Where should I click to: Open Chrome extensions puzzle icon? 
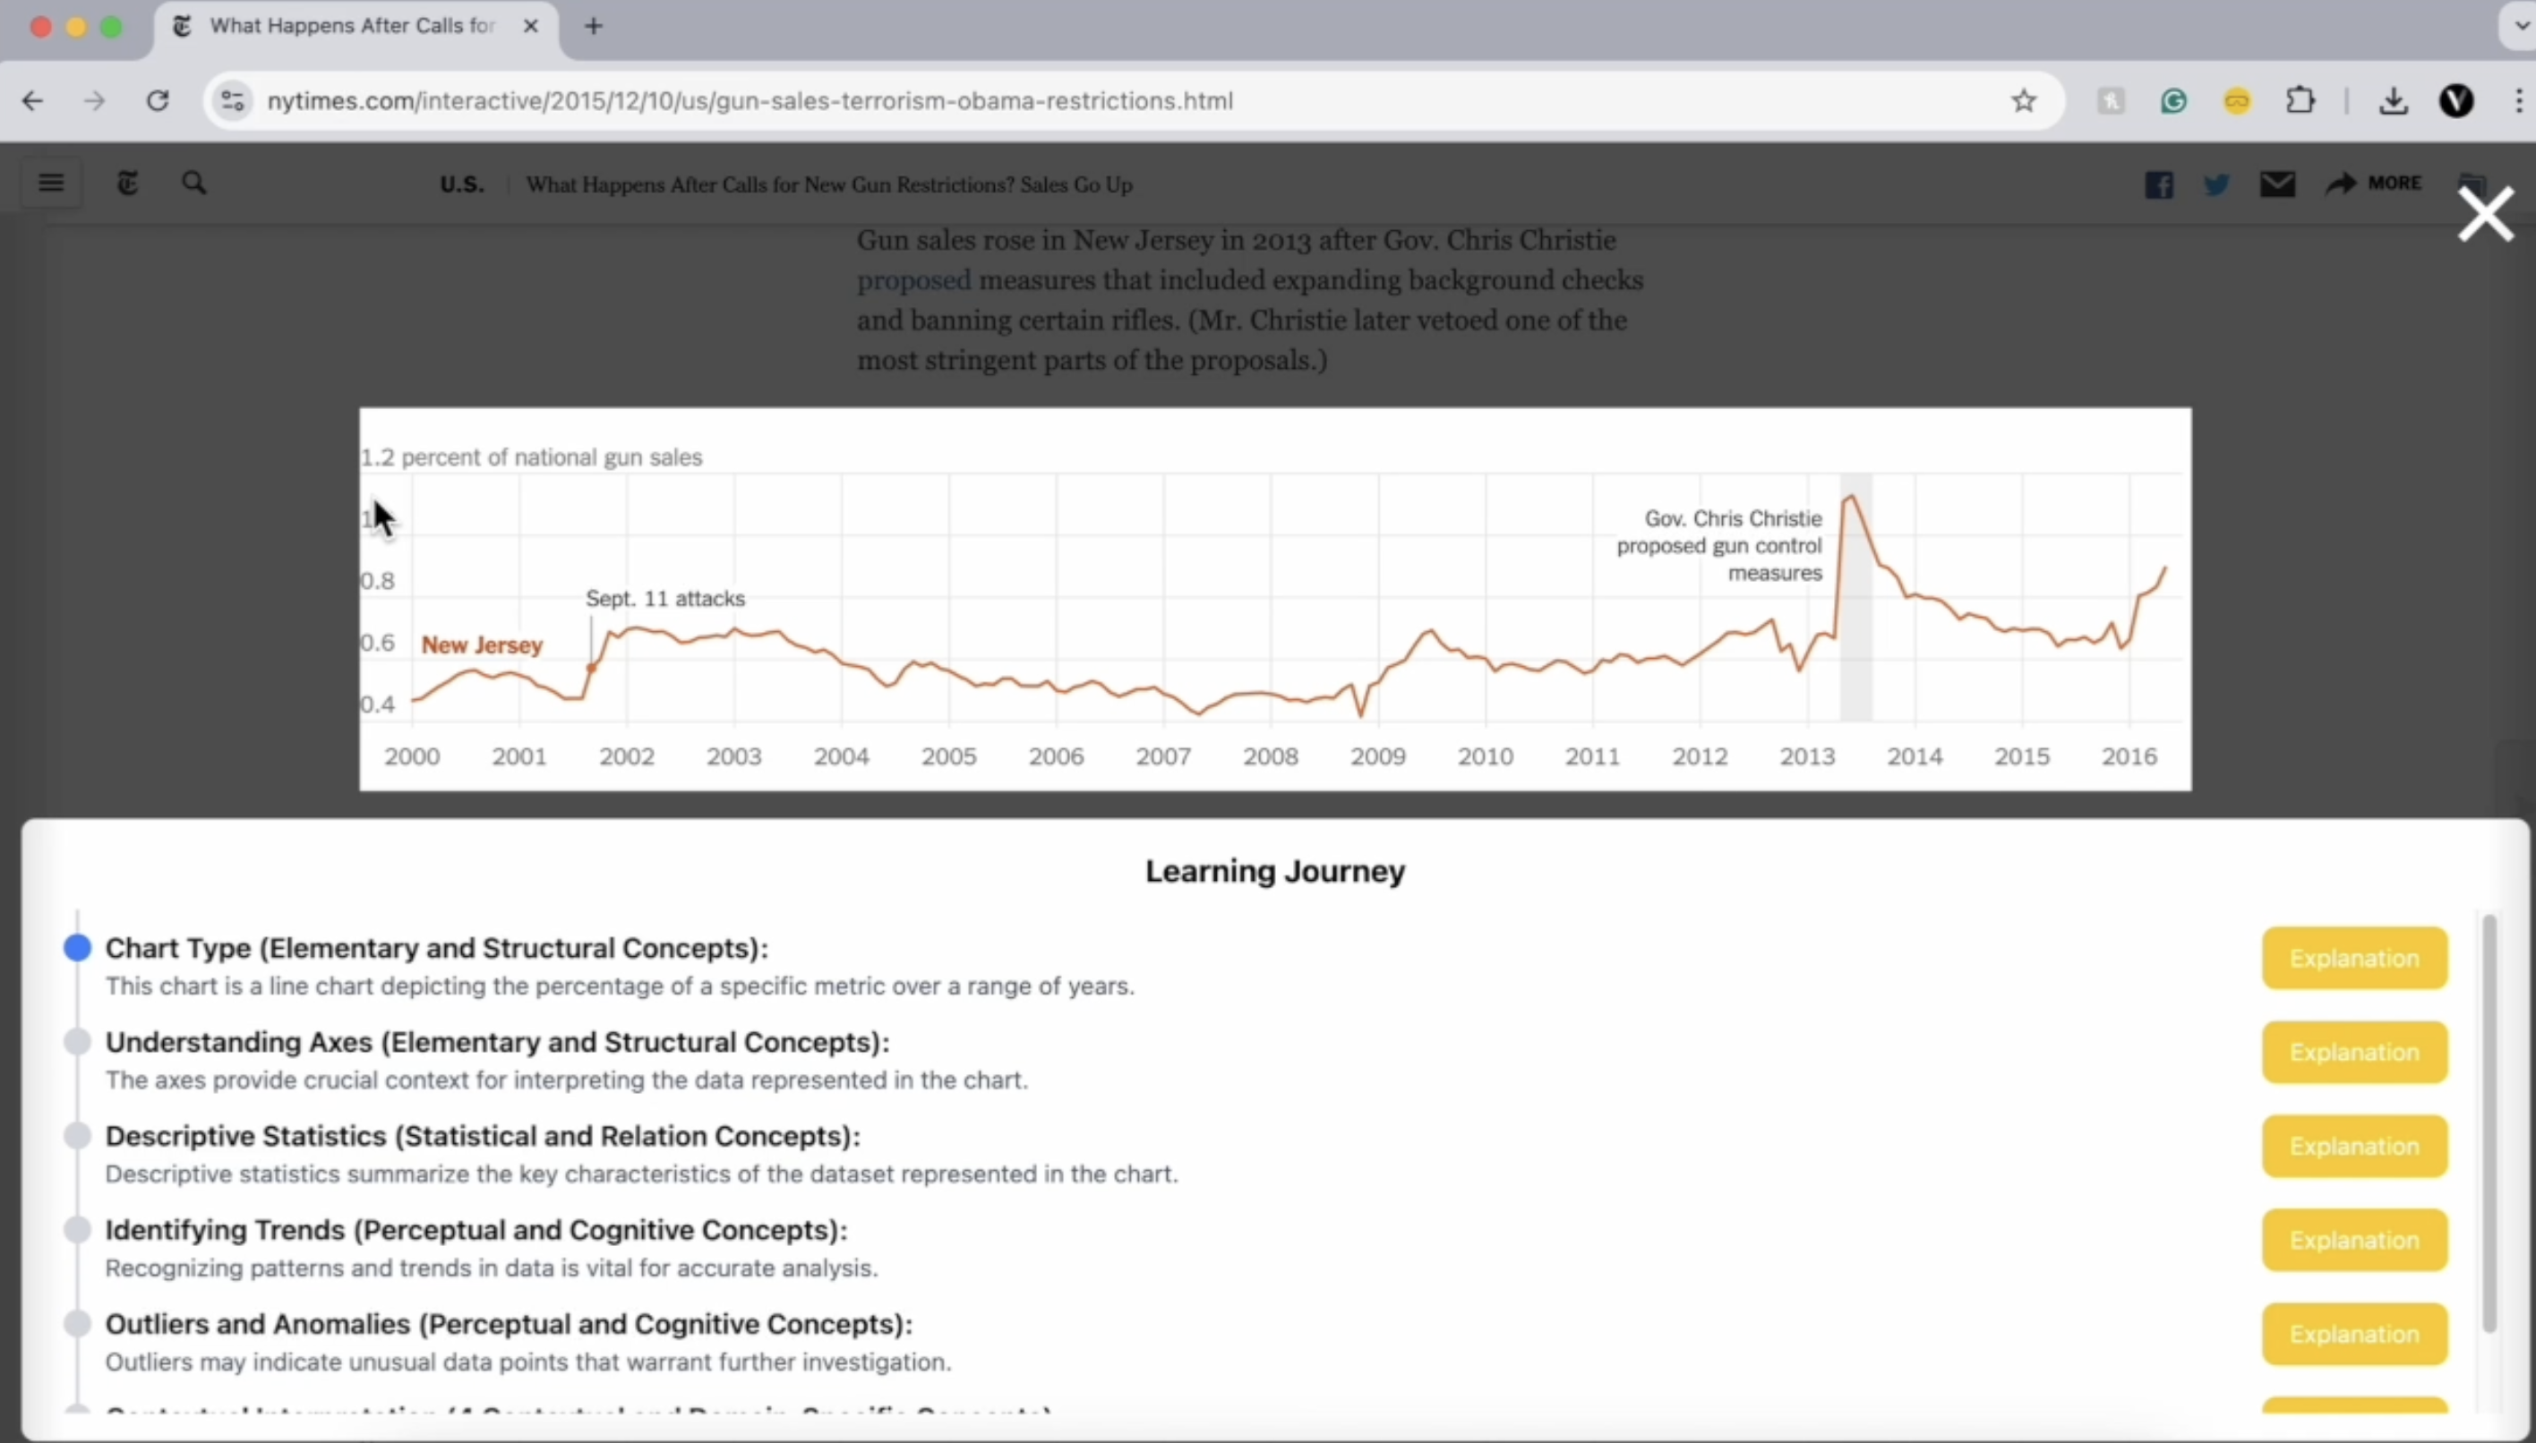click(x=2300, y=101)
